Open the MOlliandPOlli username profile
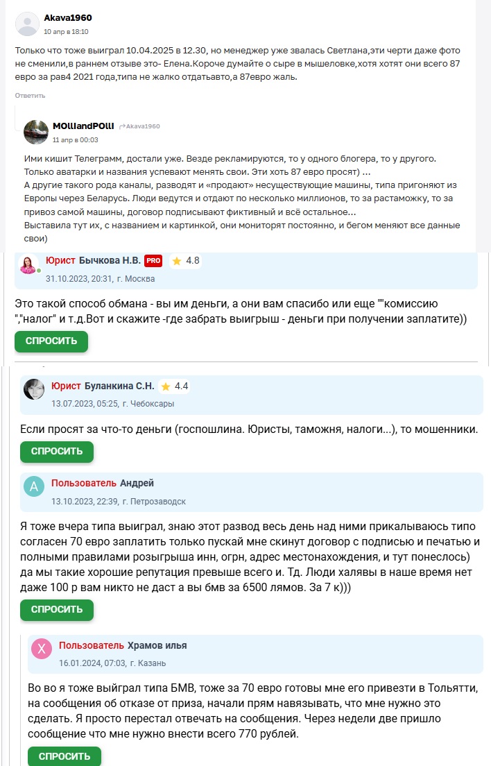Viewport: 491px width, 766px height. pos(83,126)
